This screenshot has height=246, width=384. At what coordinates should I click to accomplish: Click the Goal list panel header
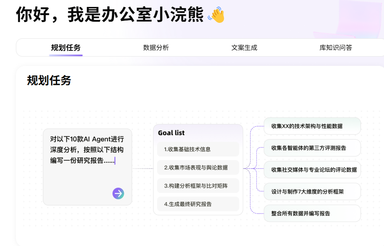coord(171,133)
